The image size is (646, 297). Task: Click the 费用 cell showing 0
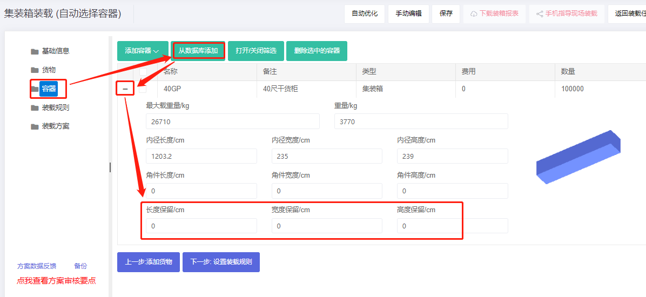(x=505, y=89)
